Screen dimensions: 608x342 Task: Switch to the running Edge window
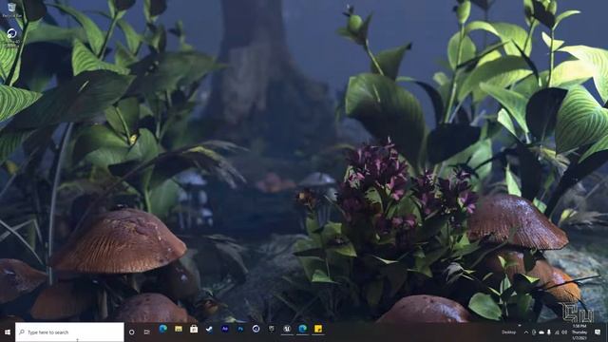tap(302, 330)
